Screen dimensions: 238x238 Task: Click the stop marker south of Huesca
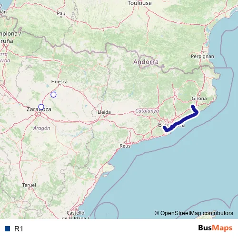(x=53, y=95)
